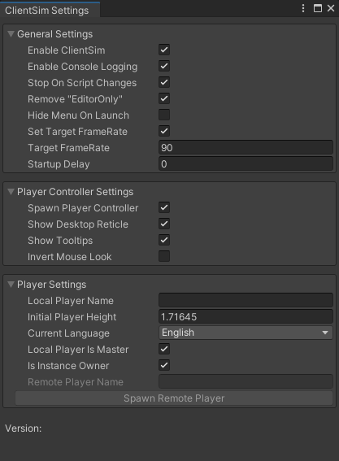339x461 pixels.
Task: Click the Initial Player Height field
Action: point(246,316)
